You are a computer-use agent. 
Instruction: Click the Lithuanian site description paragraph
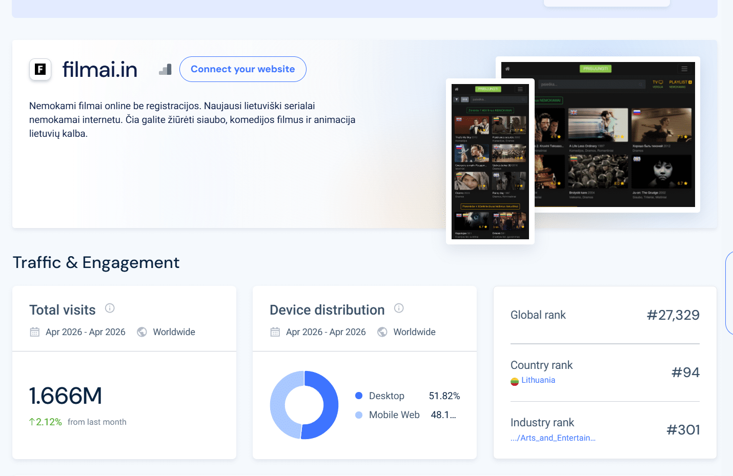coord(192,120)
